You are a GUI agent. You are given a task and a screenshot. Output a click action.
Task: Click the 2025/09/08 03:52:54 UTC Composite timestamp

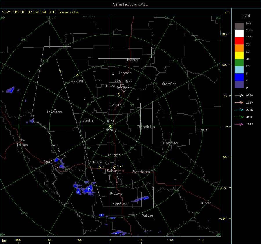tap(40, 12)
